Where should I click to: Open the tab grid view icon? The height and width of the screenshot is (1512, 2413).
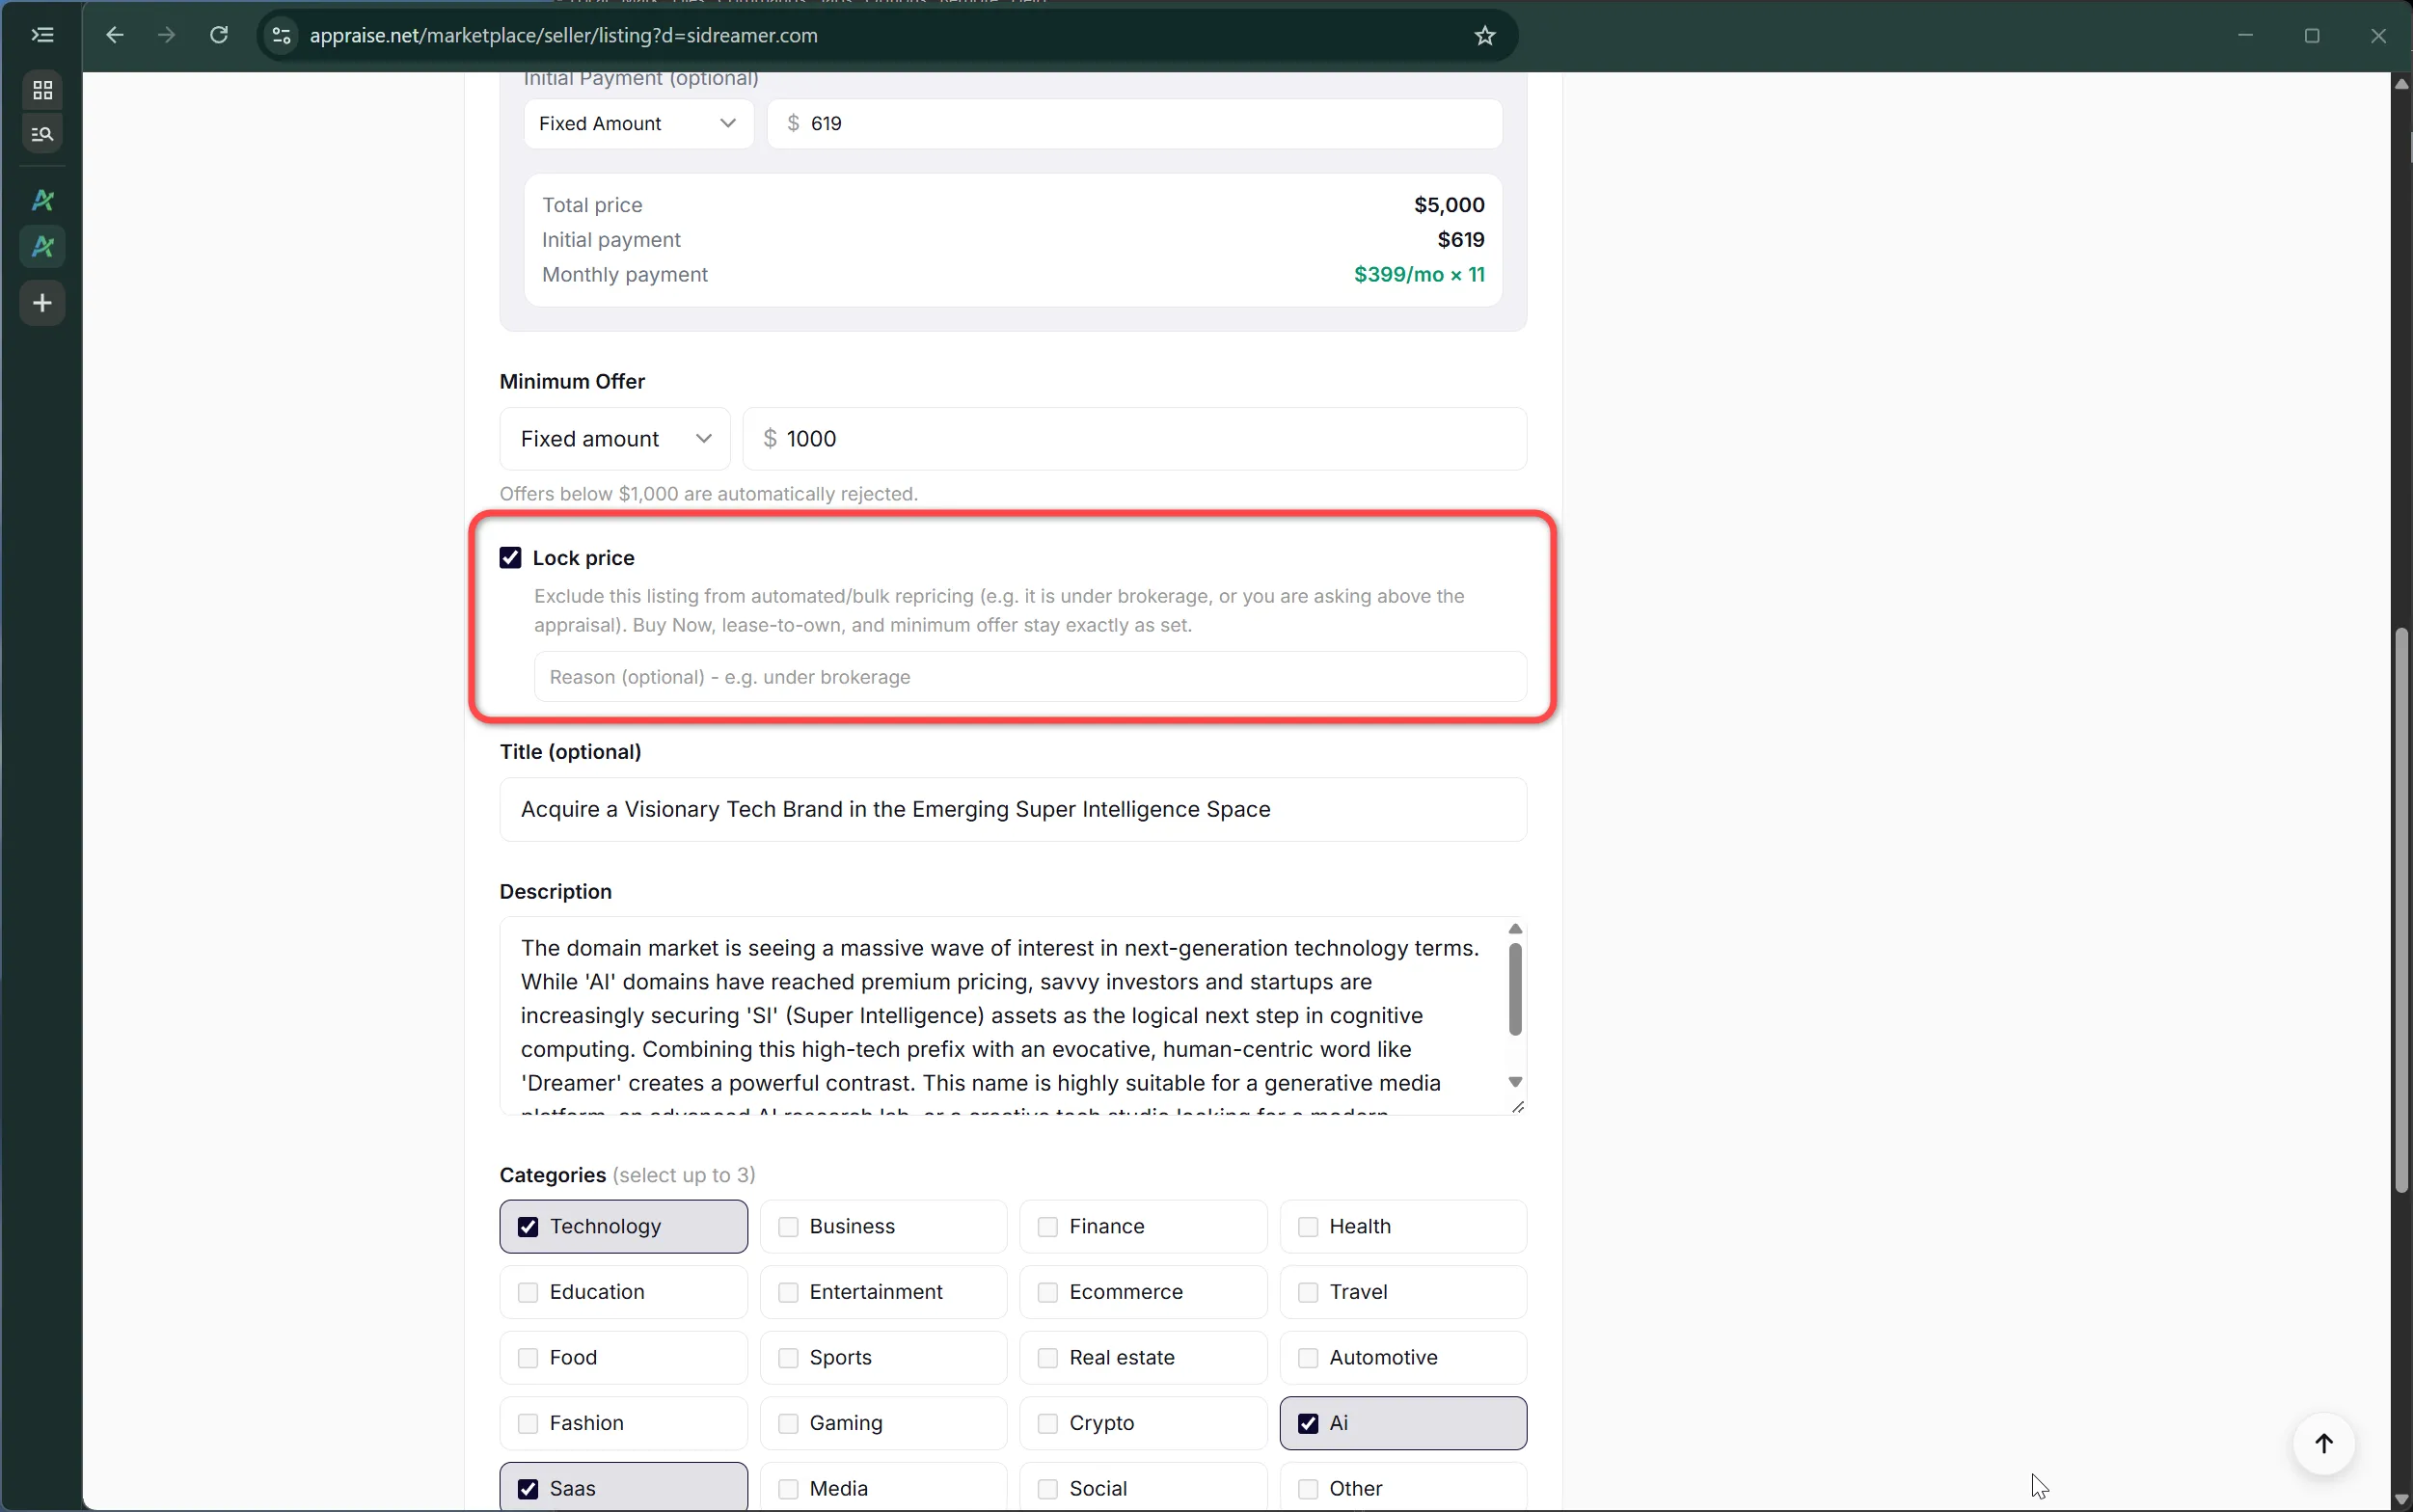[42, 91]
